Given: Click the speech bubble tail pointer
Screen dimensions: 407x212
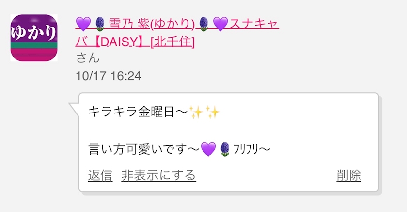Looking at the screenshot, I should tap(74, 109).
